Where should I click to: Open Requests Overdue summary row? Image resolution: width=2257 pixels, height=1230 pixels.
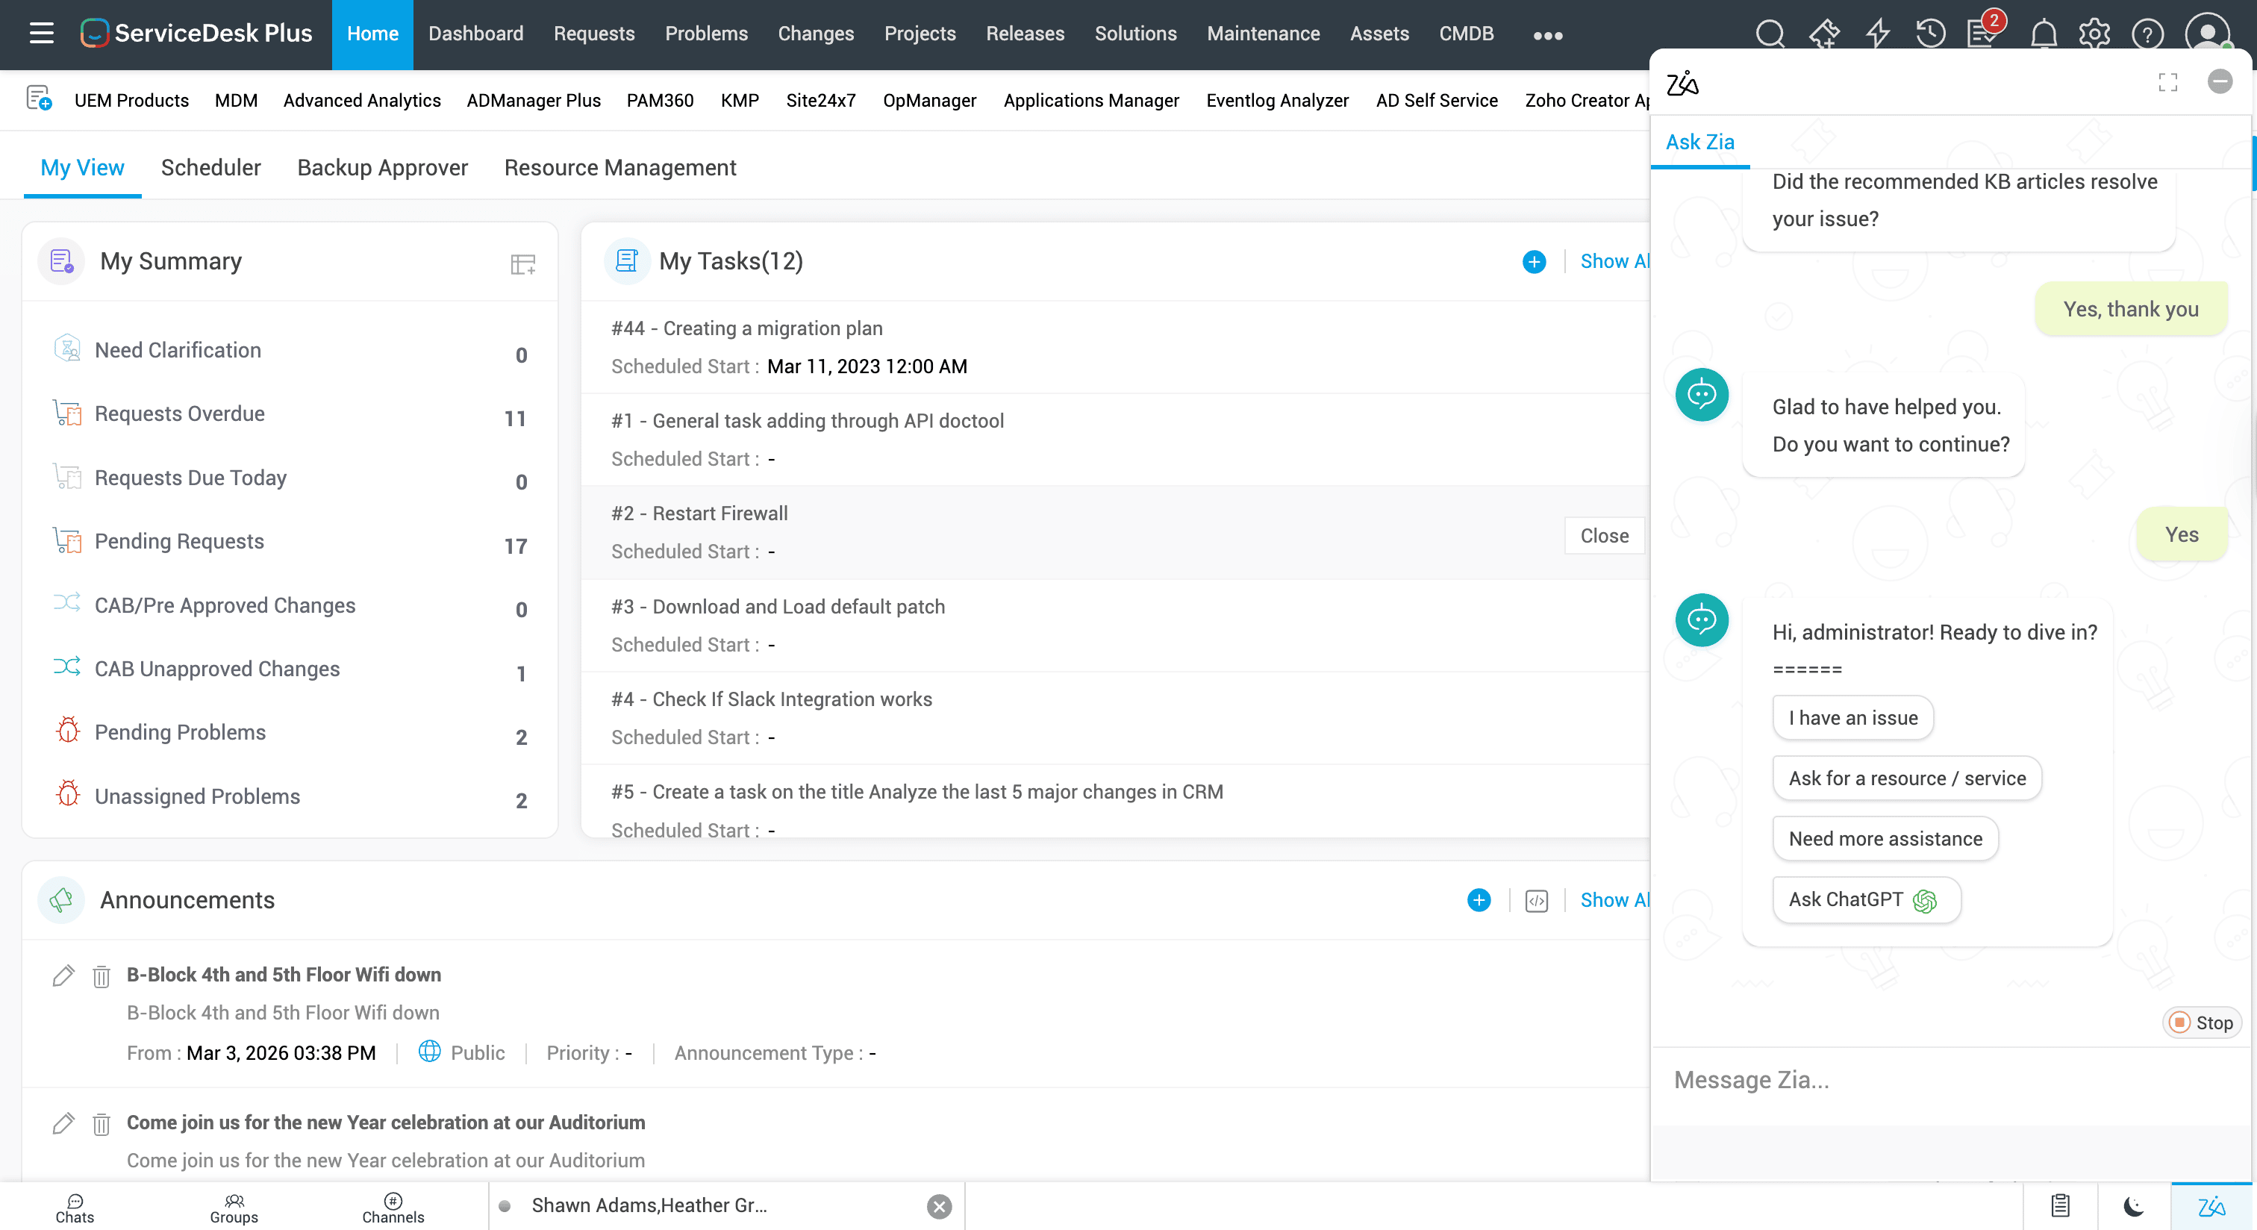pos(289,414)
